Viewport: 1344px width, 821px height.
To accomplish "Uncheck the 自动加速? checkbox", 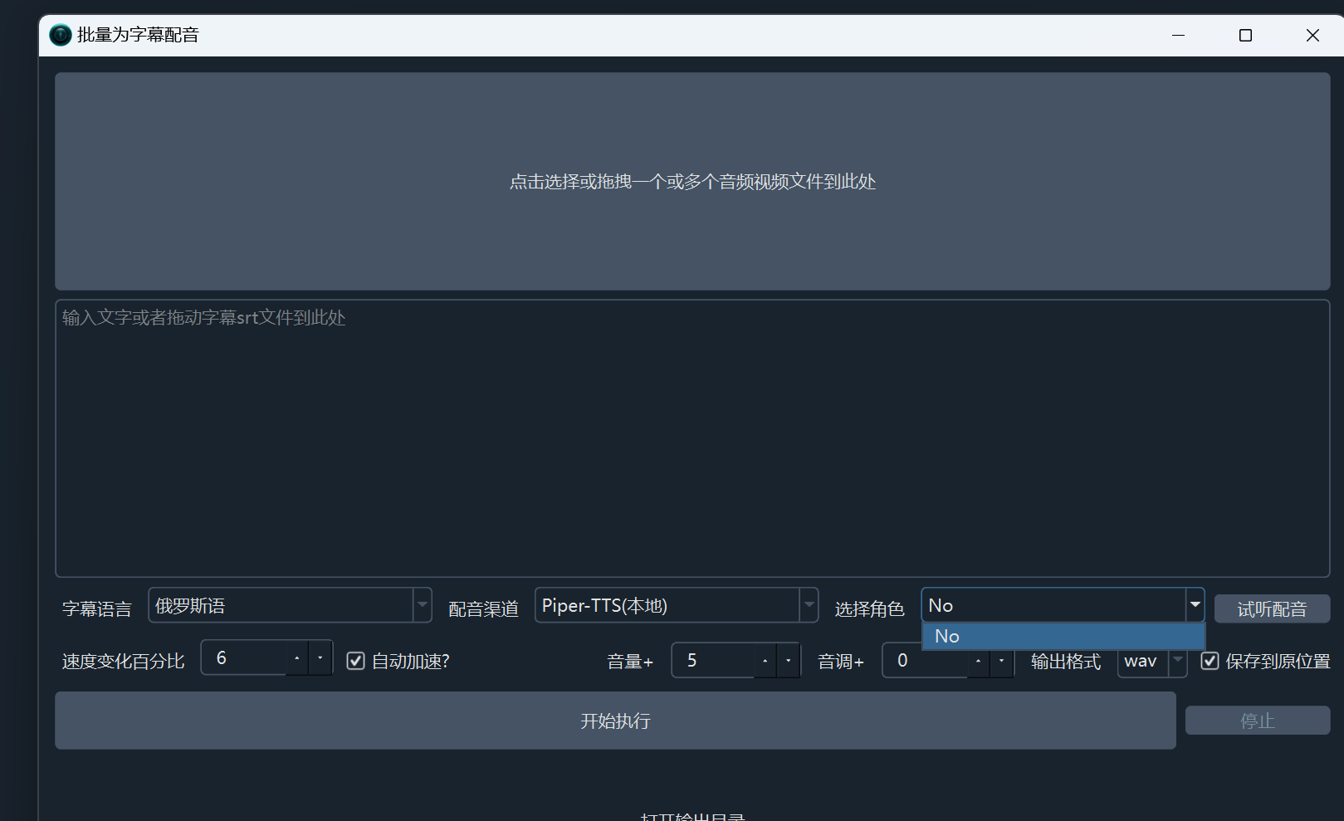I will (356, 661).
